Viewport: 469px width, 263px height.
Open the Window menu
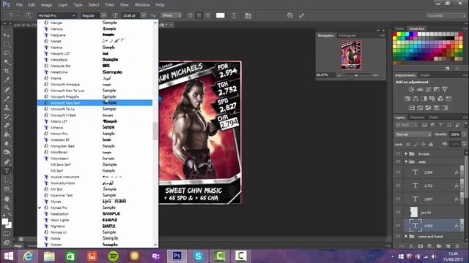coord(142,5)
